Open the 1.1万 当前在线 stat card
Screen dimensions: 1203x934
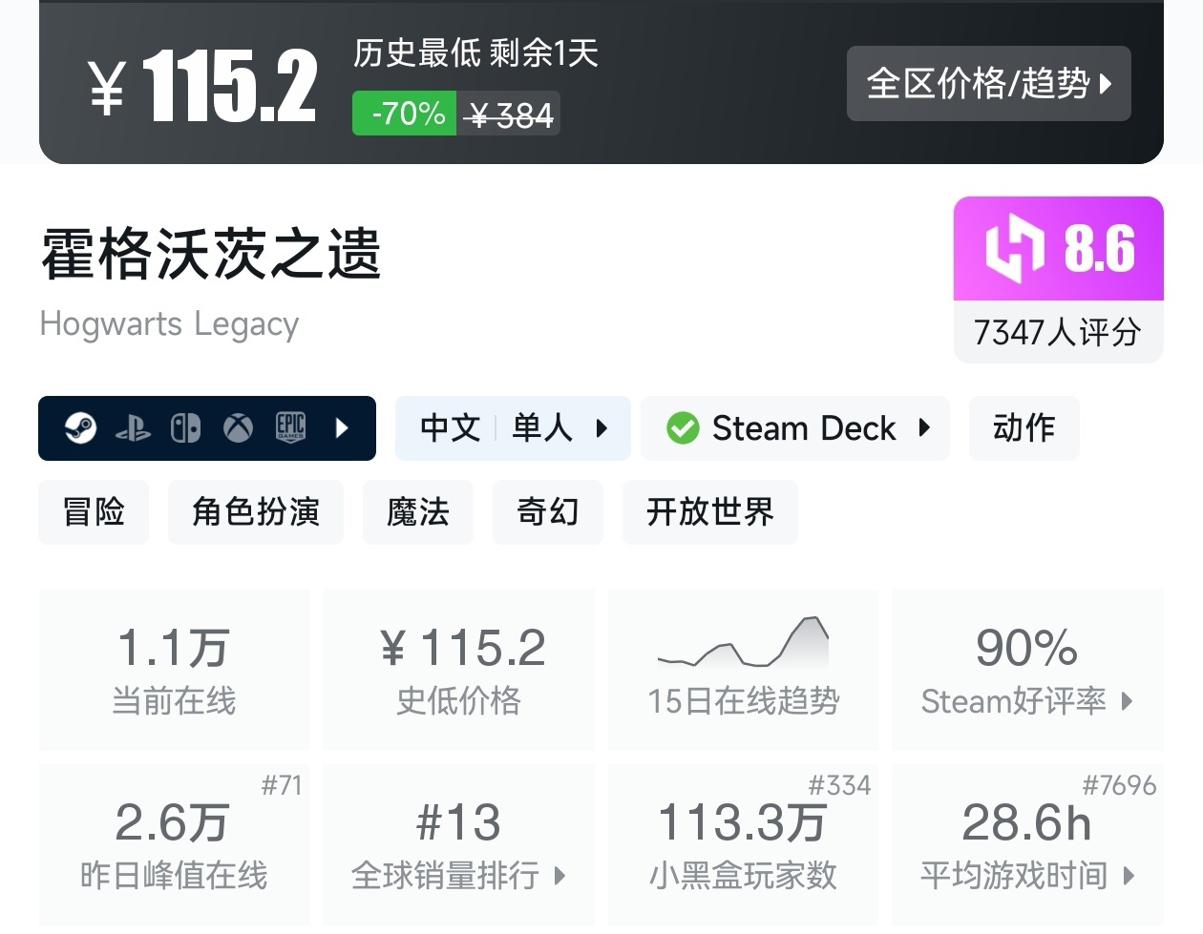pyautogui.click(x=174, y=670)
